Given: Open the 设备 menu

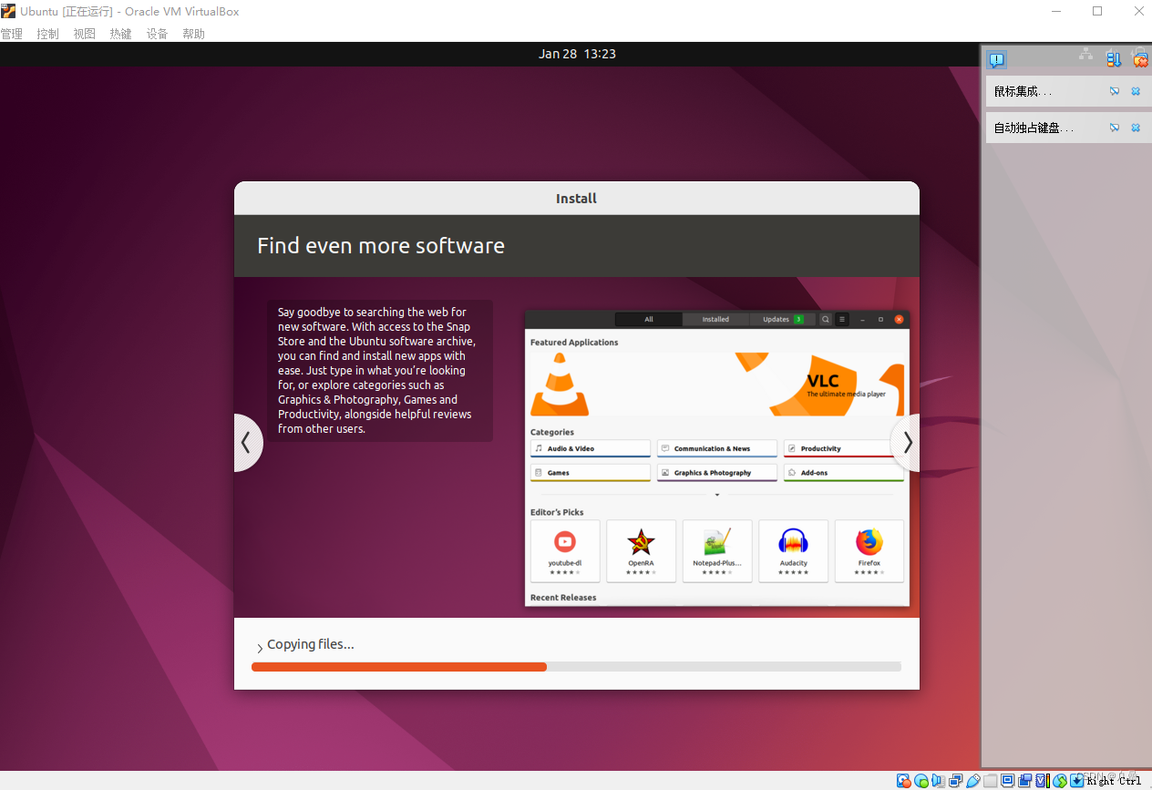Looking at the screenshot, I should click(x=157, y=34).
